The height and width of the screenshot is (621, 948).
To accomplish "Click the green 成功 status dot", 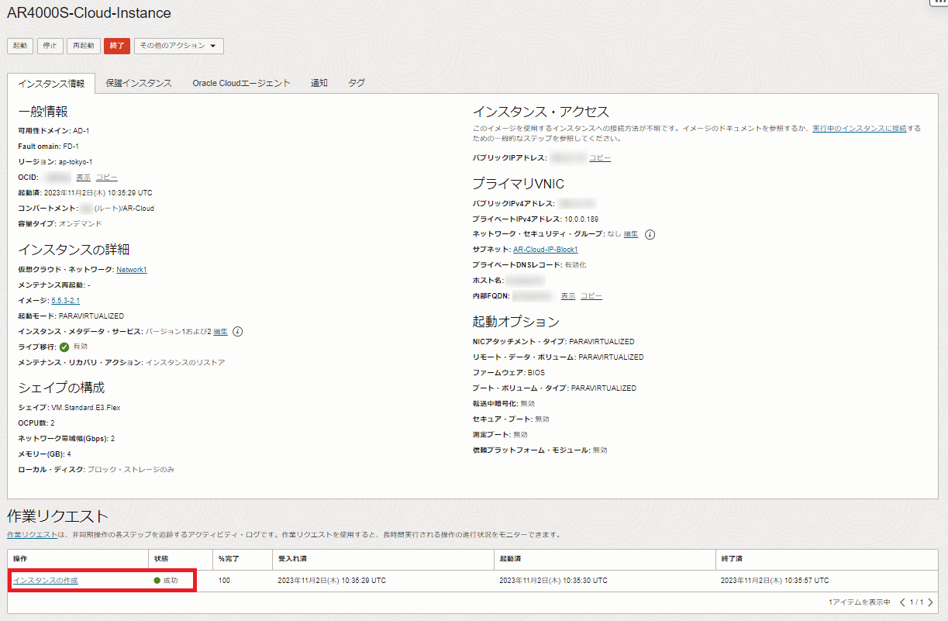I will coord(157,581).
